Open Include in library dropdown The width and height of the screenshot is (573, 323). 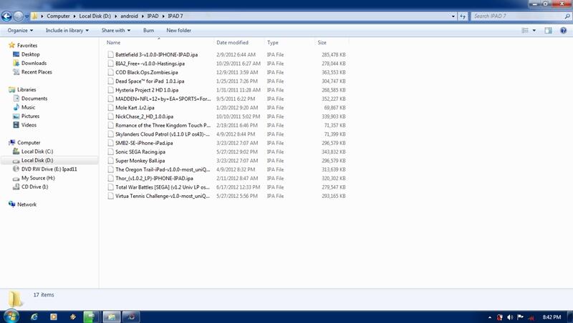point(67,31)
